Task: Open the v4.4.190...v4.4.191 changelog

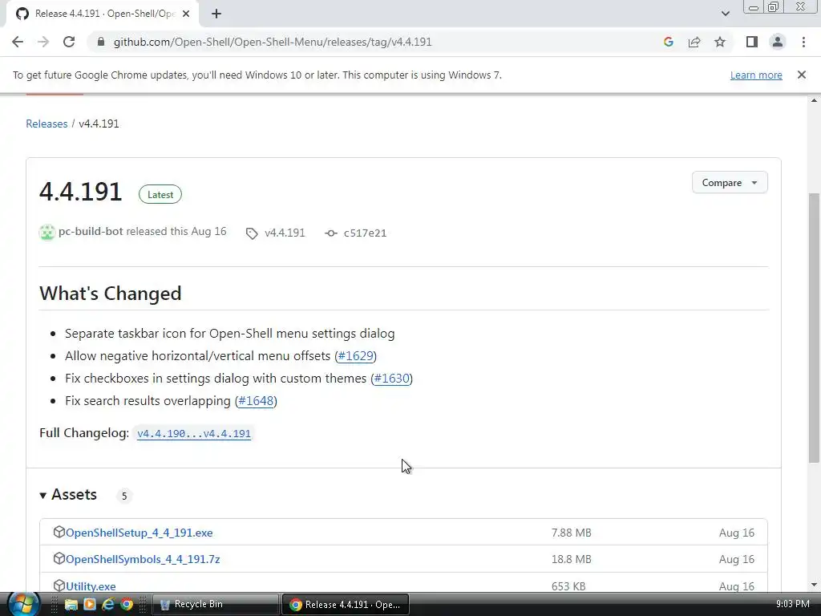Action: click(x=194, y=434)
